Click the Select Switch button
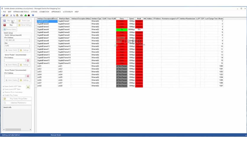This screenshot has width=247, height=143. tap(11, 50)
